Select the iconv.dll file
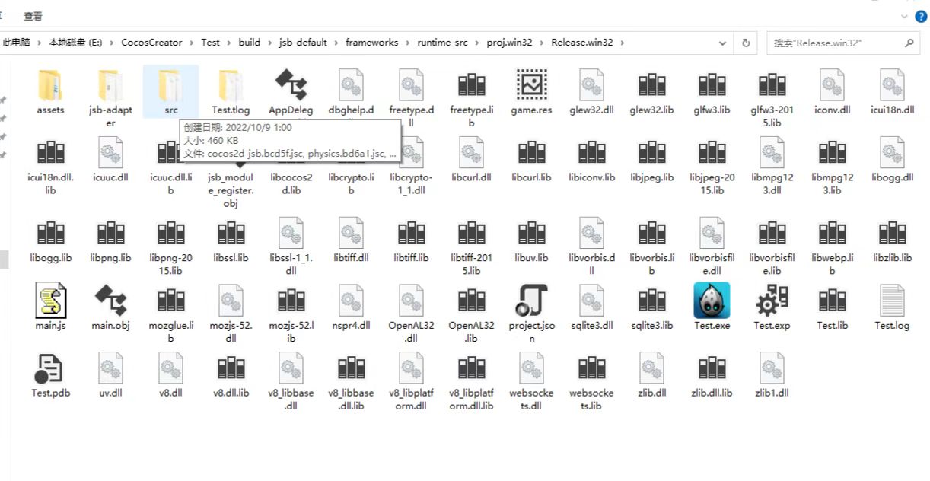The height and width of the screenshot is (481, 930). (833, 92)
